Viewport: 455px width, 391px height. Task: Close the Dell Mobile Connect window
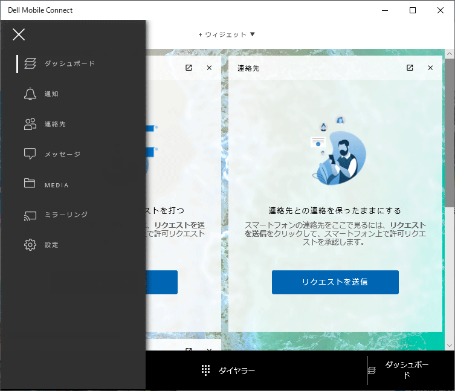[x=440, y=10]
